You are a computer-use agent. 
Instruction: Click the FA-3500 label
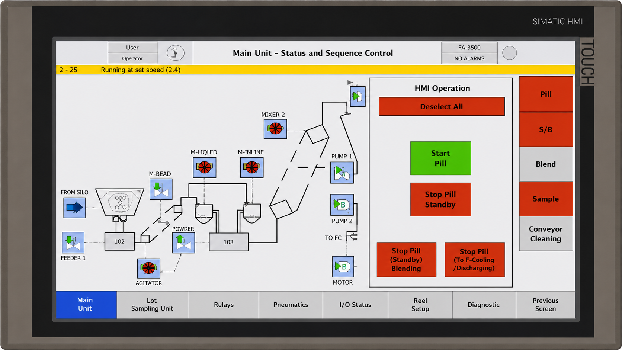click(469, 48)
